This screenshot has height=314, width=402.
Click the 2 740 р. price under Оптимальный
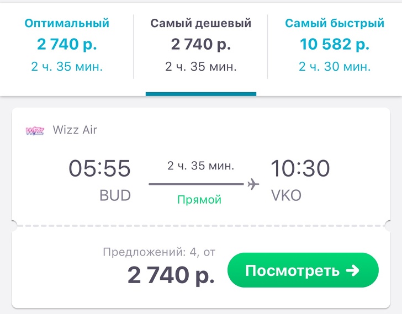point(67,44)
